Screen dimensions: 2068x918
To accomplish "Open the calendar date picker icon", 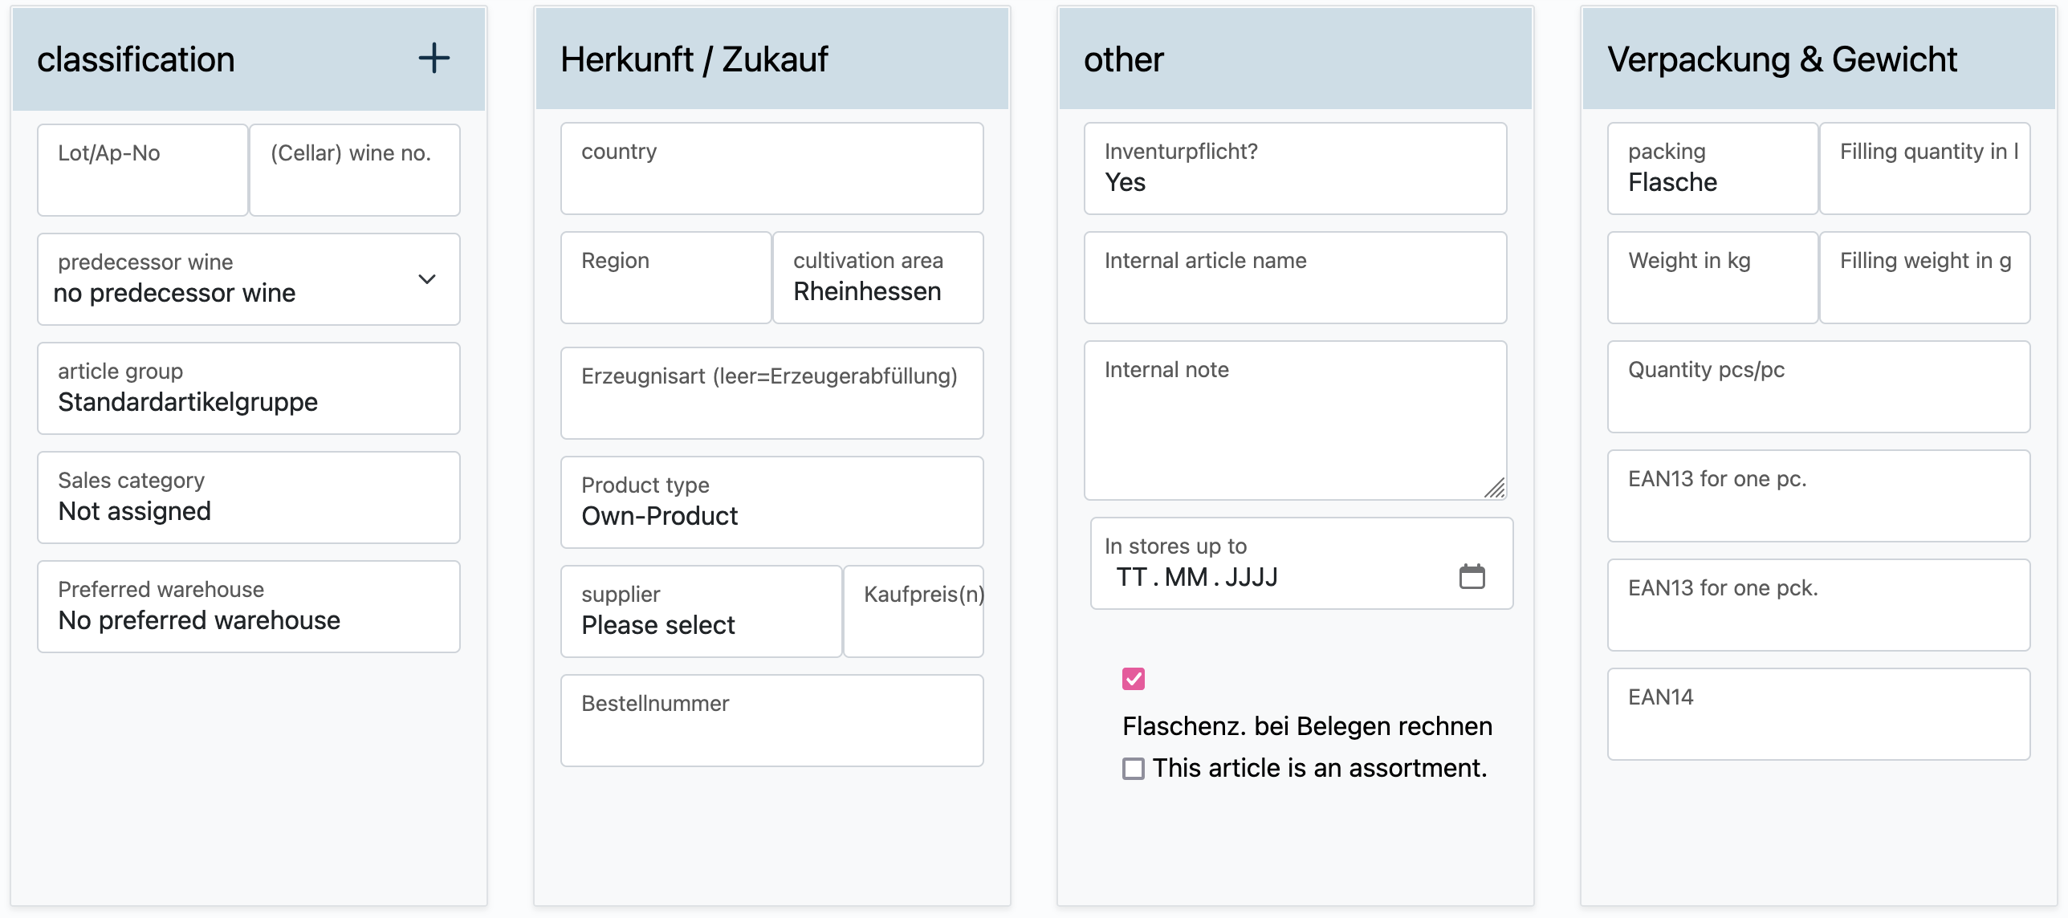I will coord(1472,576).
